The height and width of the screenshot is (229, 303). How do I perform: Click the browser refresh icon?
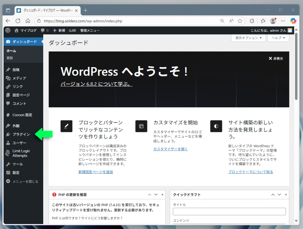pos(18,21)
